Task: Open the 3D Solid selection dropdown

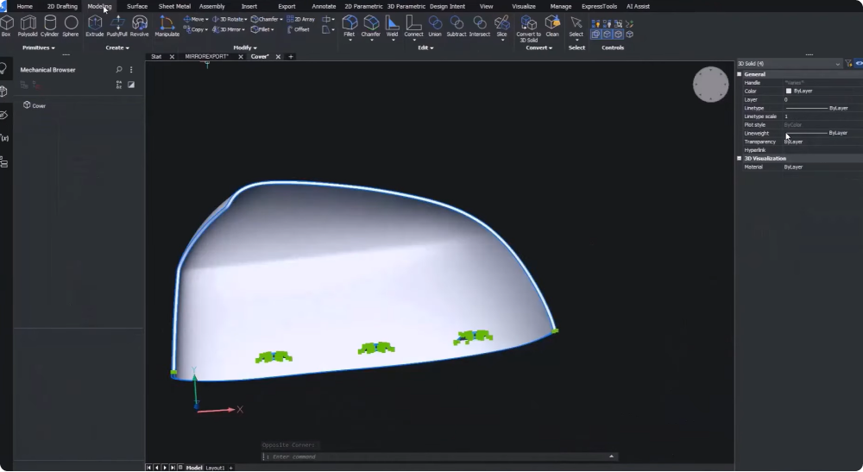Action: click(790, 64)
